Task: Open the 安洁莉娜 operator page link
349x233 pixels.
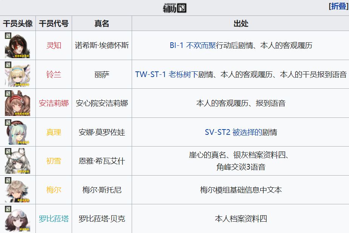Action: point(54,103)
